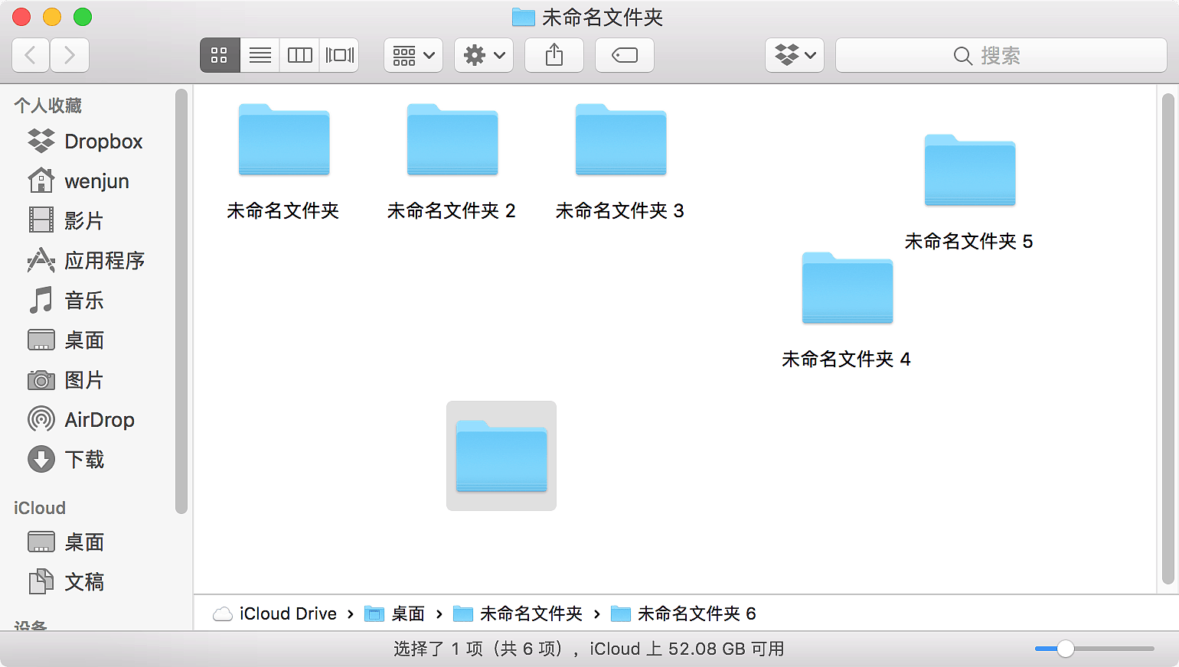The height and width of the screenshot is (667, 1179).
Task: Click the Share toolbar icon
Action: coord(554,55)
